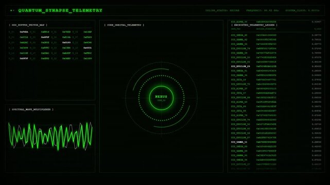Select the SPECTRAL_WAVE_MULTIPLEXER panel title

[x=31, y=109]
